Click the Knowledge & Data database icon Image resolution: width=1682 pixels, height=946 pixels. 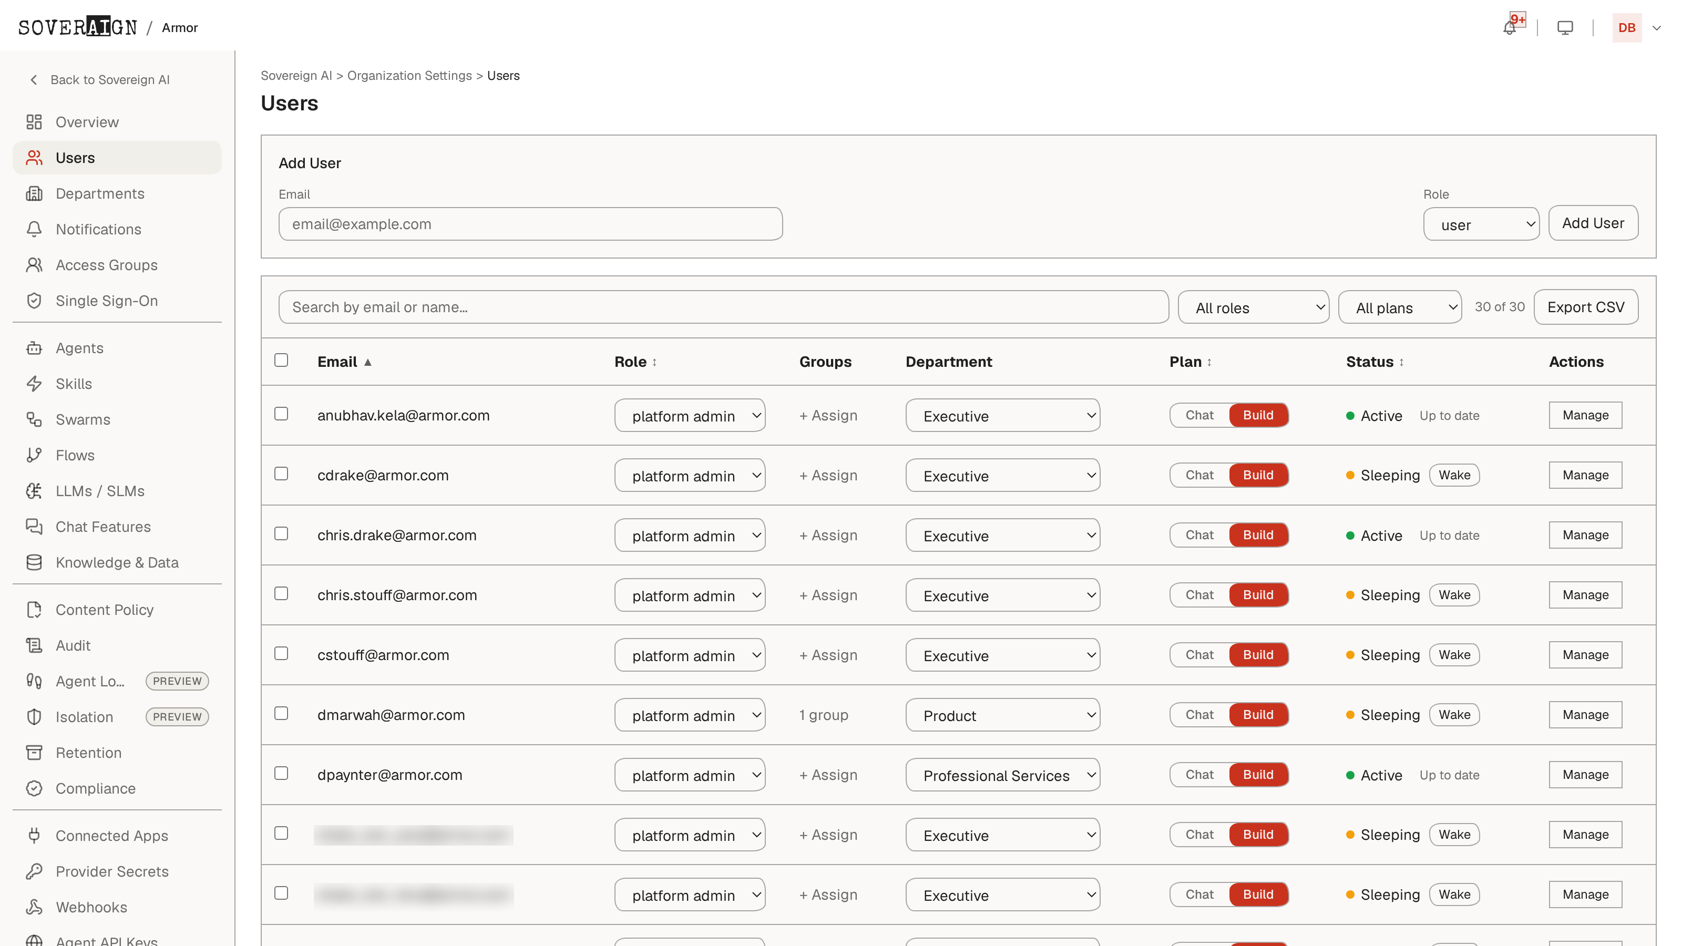click(x=34, y=562)
